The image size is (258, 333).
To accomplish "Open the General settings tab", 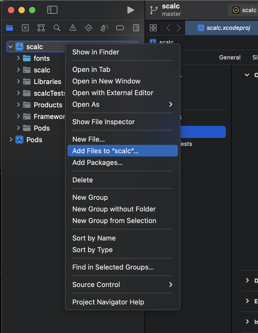I will pyautogui.click(x=230, y=57).
